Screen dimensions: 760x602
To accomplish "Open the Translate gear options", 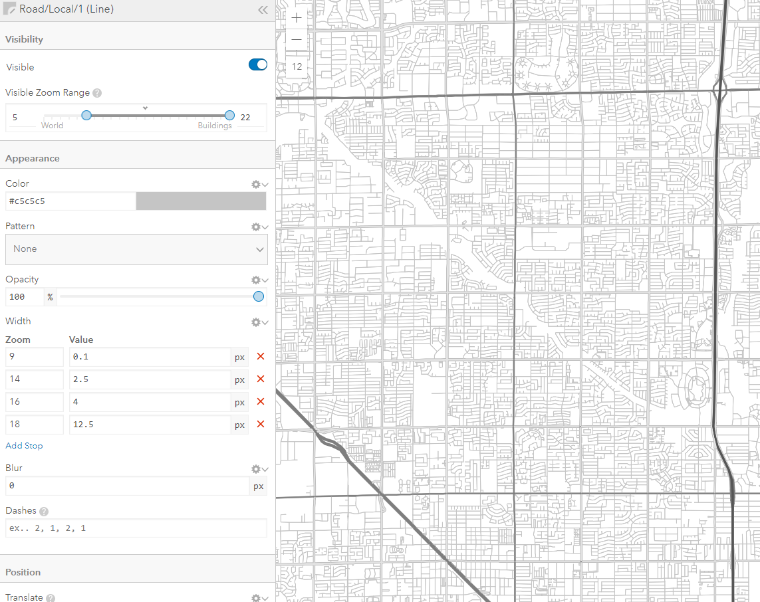I will pos(259,598).
